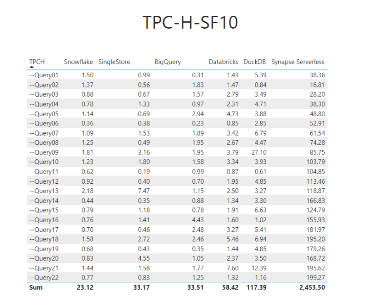Select DuckDB value 27.10 for Query09
Image resolution: width=389 pixels, height=305 pixels.
(x=258, y=152)
